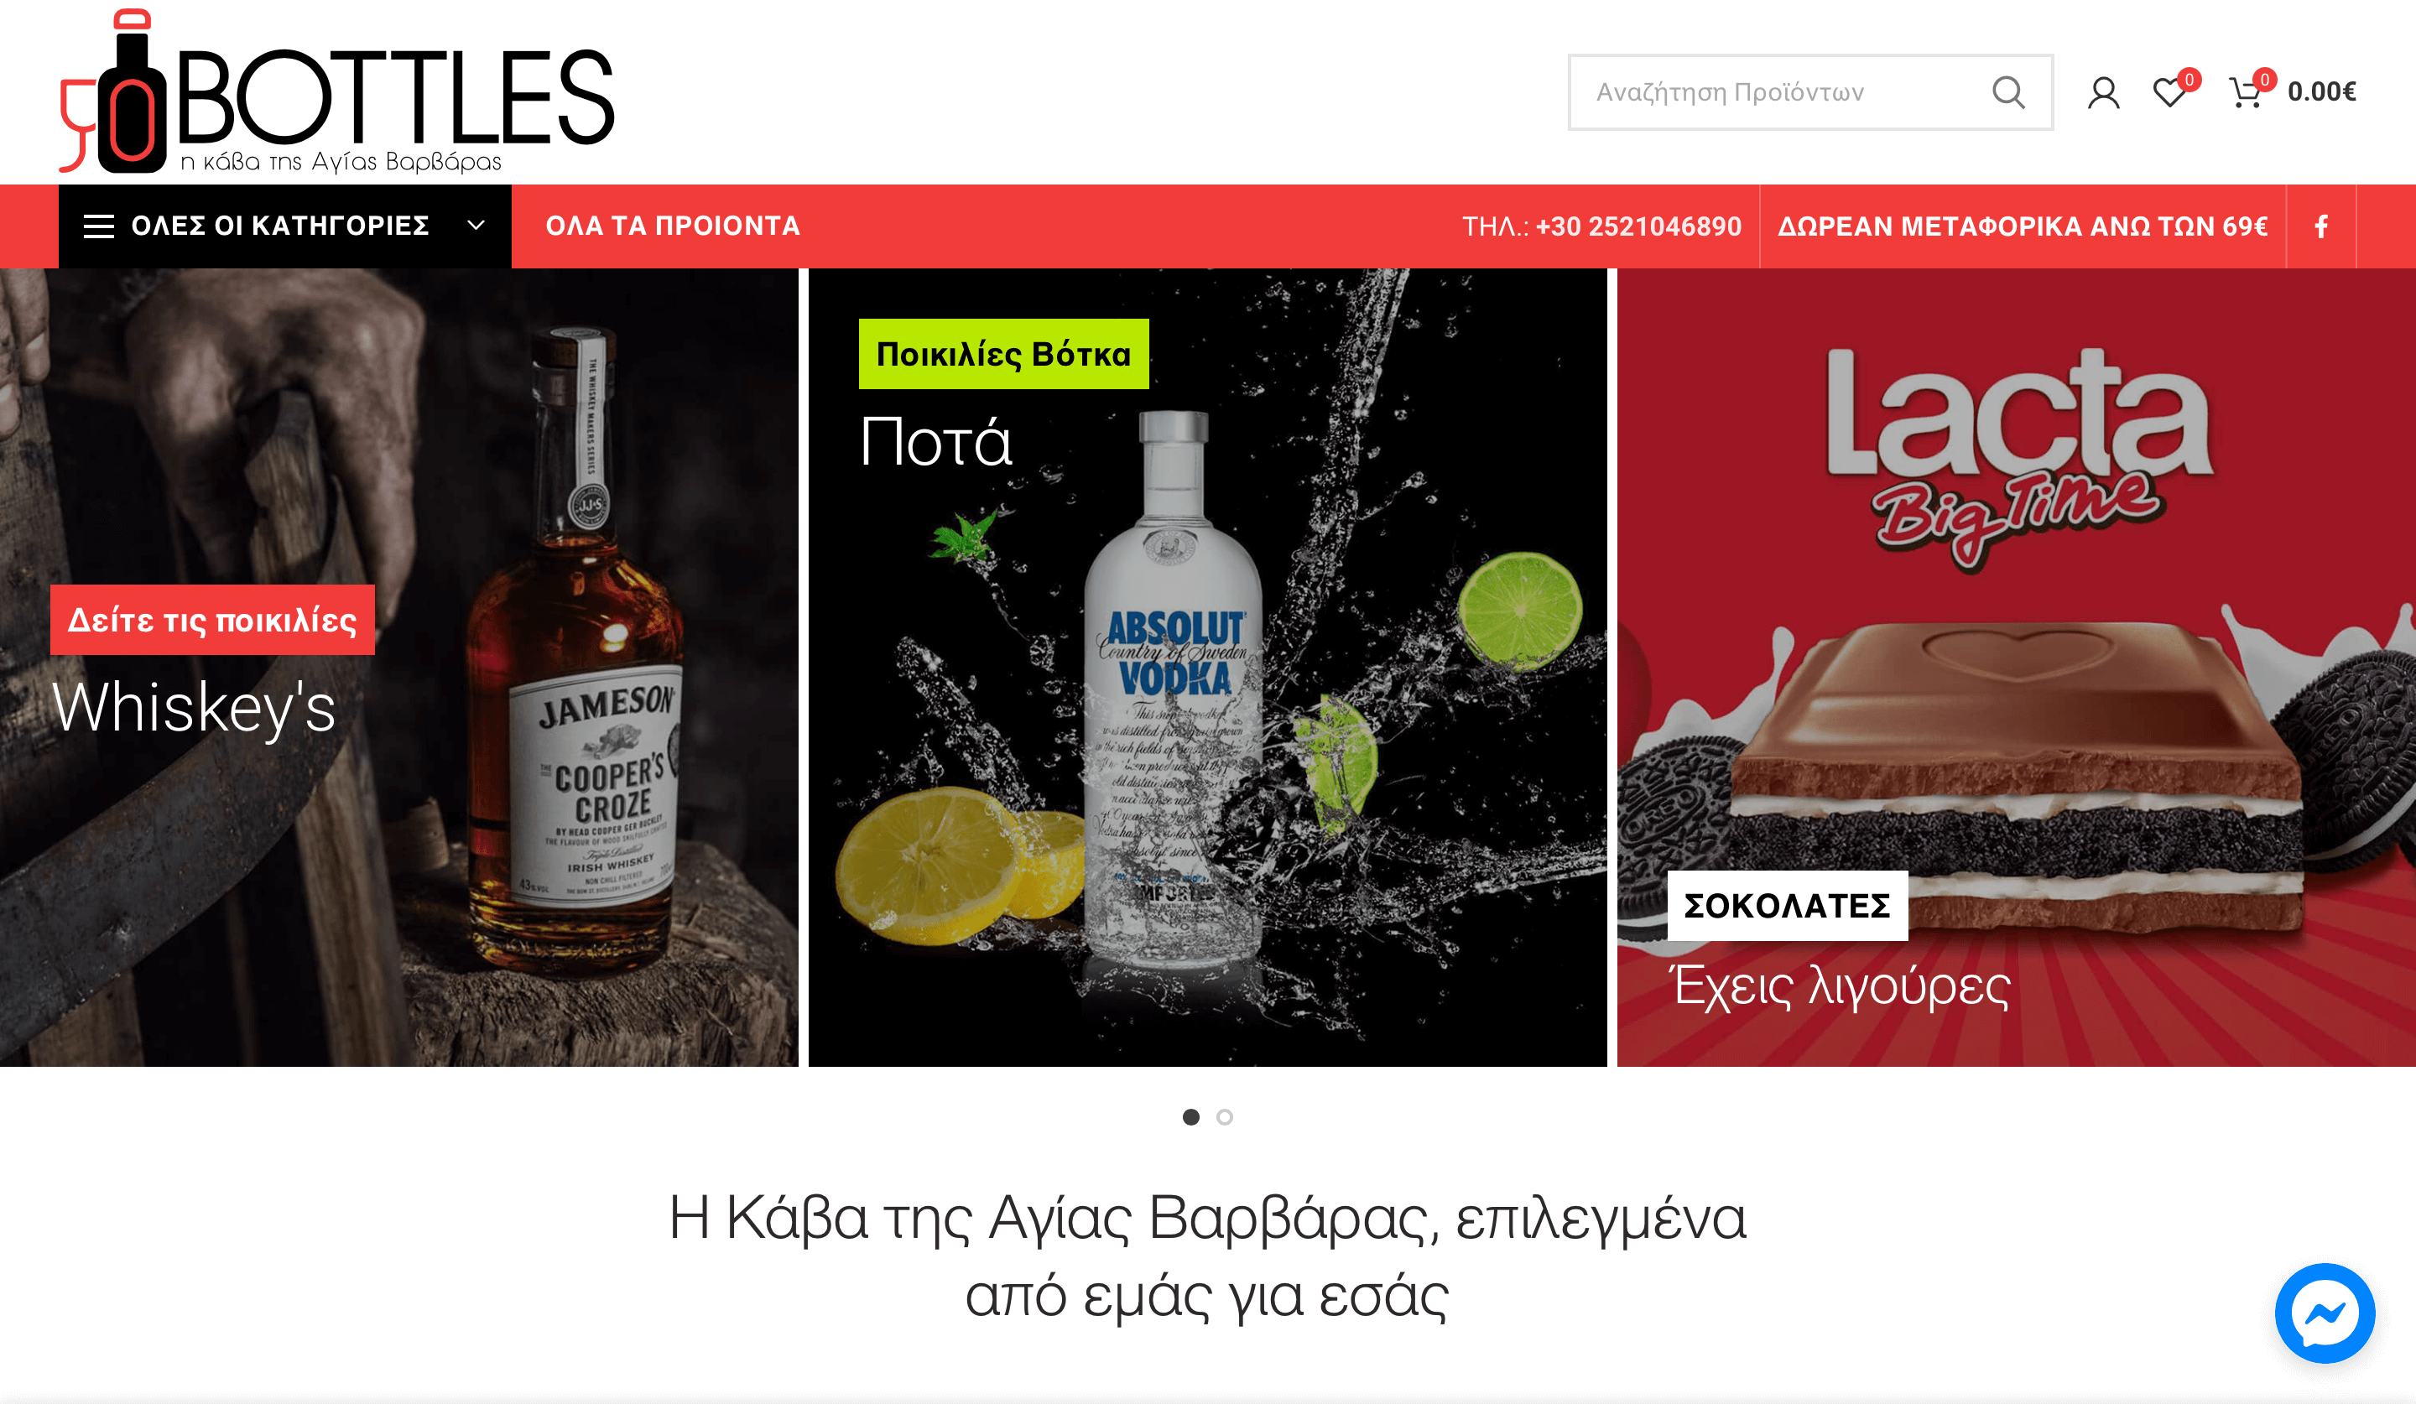This screenshot has height=1404, width=2416.
Task: Click the Ποικιλίες Βότκα green label
Action: click(x=1004, y=354)
